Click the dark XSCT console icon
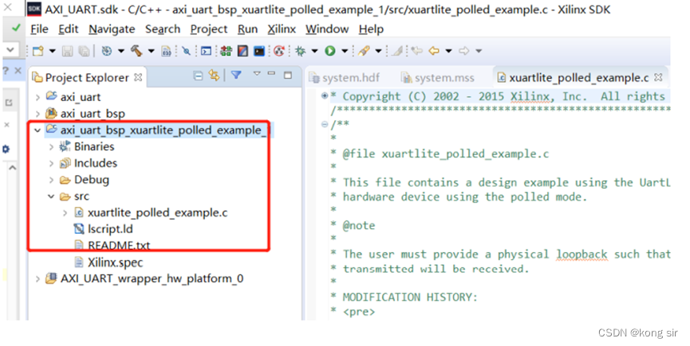Viewport: 690px width, 346px height. point(259,51)
